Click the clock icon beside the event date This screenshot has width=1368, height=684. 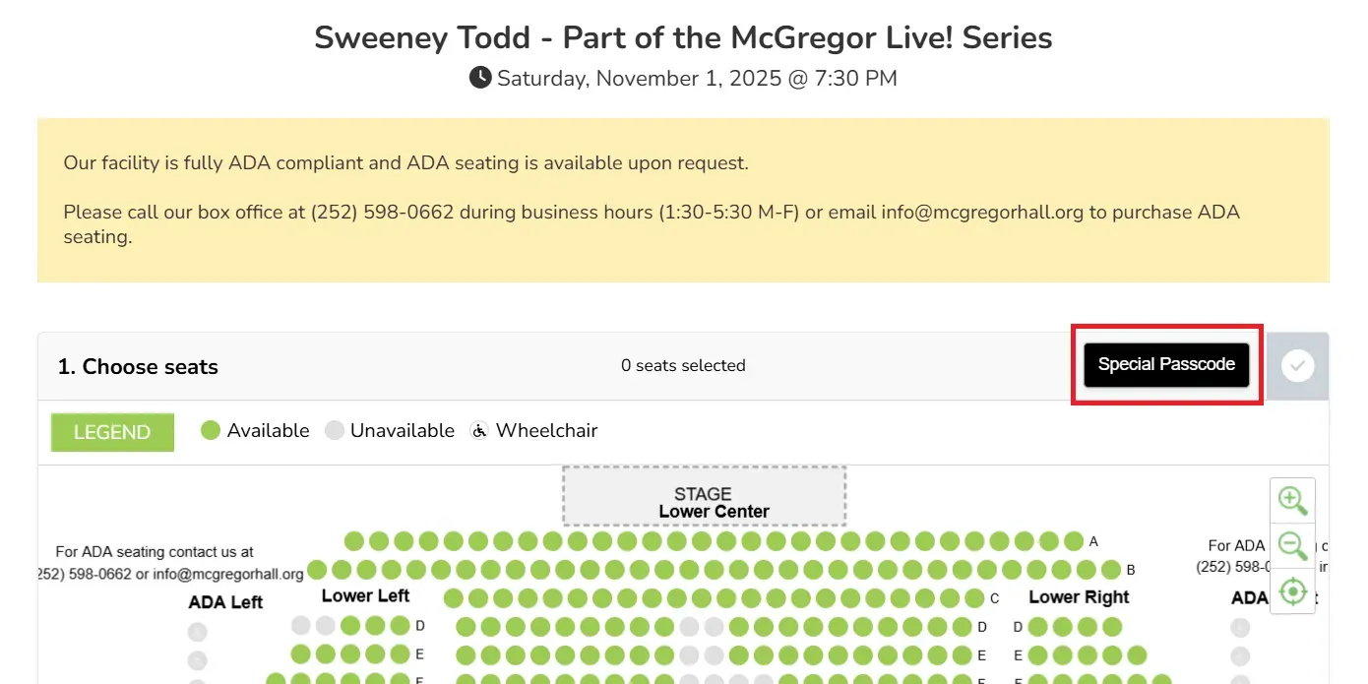coord(480,78)
